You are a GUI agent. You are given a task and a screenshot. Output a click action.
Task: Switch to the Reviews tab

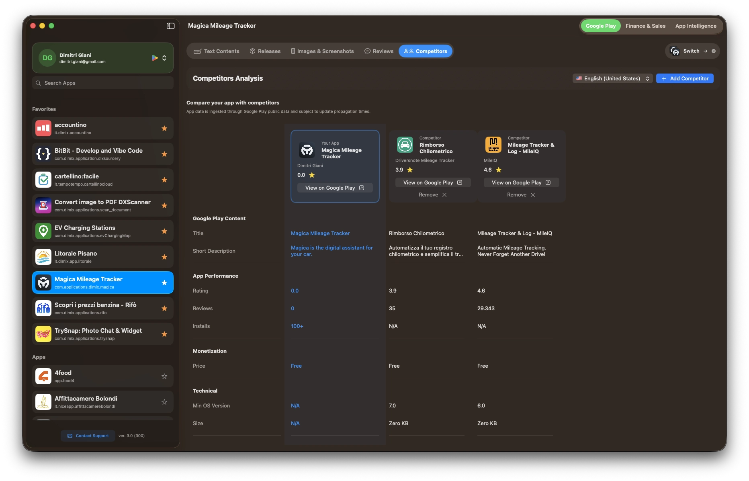[x=379, y=51]
